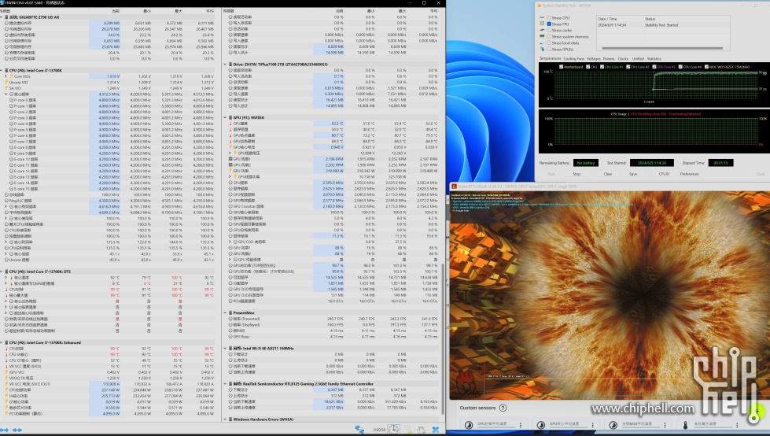Click the help question mark beside Custom sensors
The image size is (770, 436).
click(x=503, y=408)
